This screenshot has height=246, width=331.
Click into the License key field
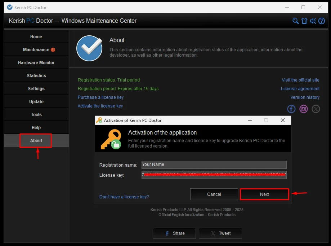coord(214,175)
